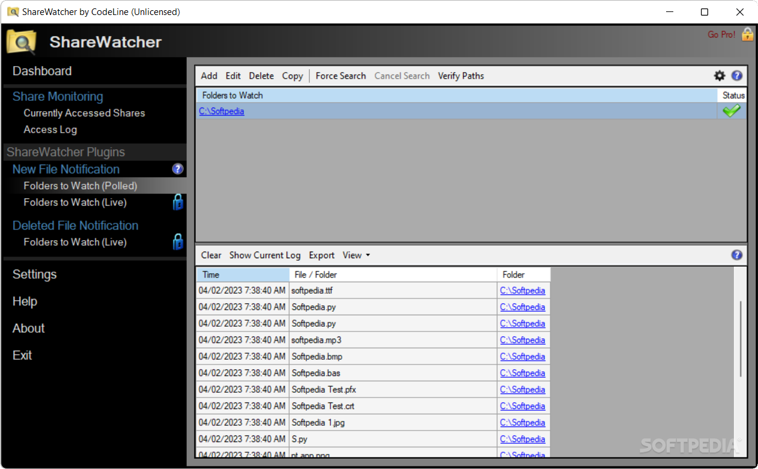Open the C:\Softpedia watched folder link

(222, 111)
